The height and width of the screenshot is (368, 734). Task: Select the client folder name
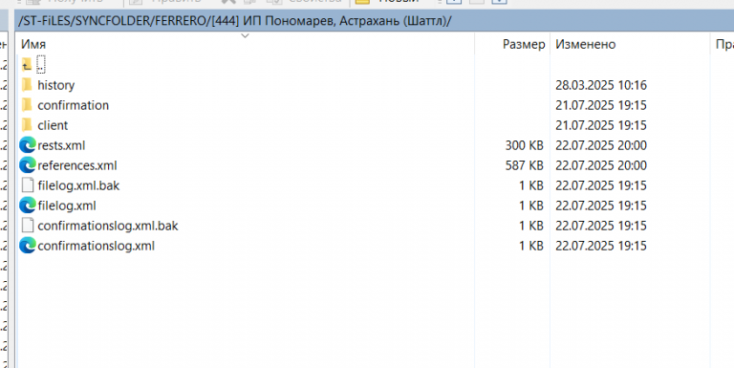53,125
